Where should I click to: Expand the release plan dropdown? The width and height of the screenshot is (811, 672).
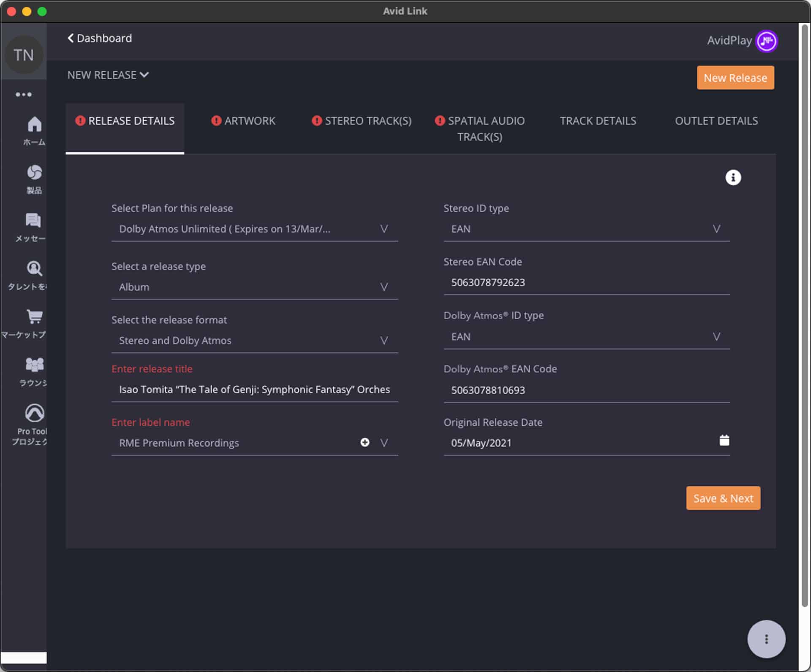384,229
